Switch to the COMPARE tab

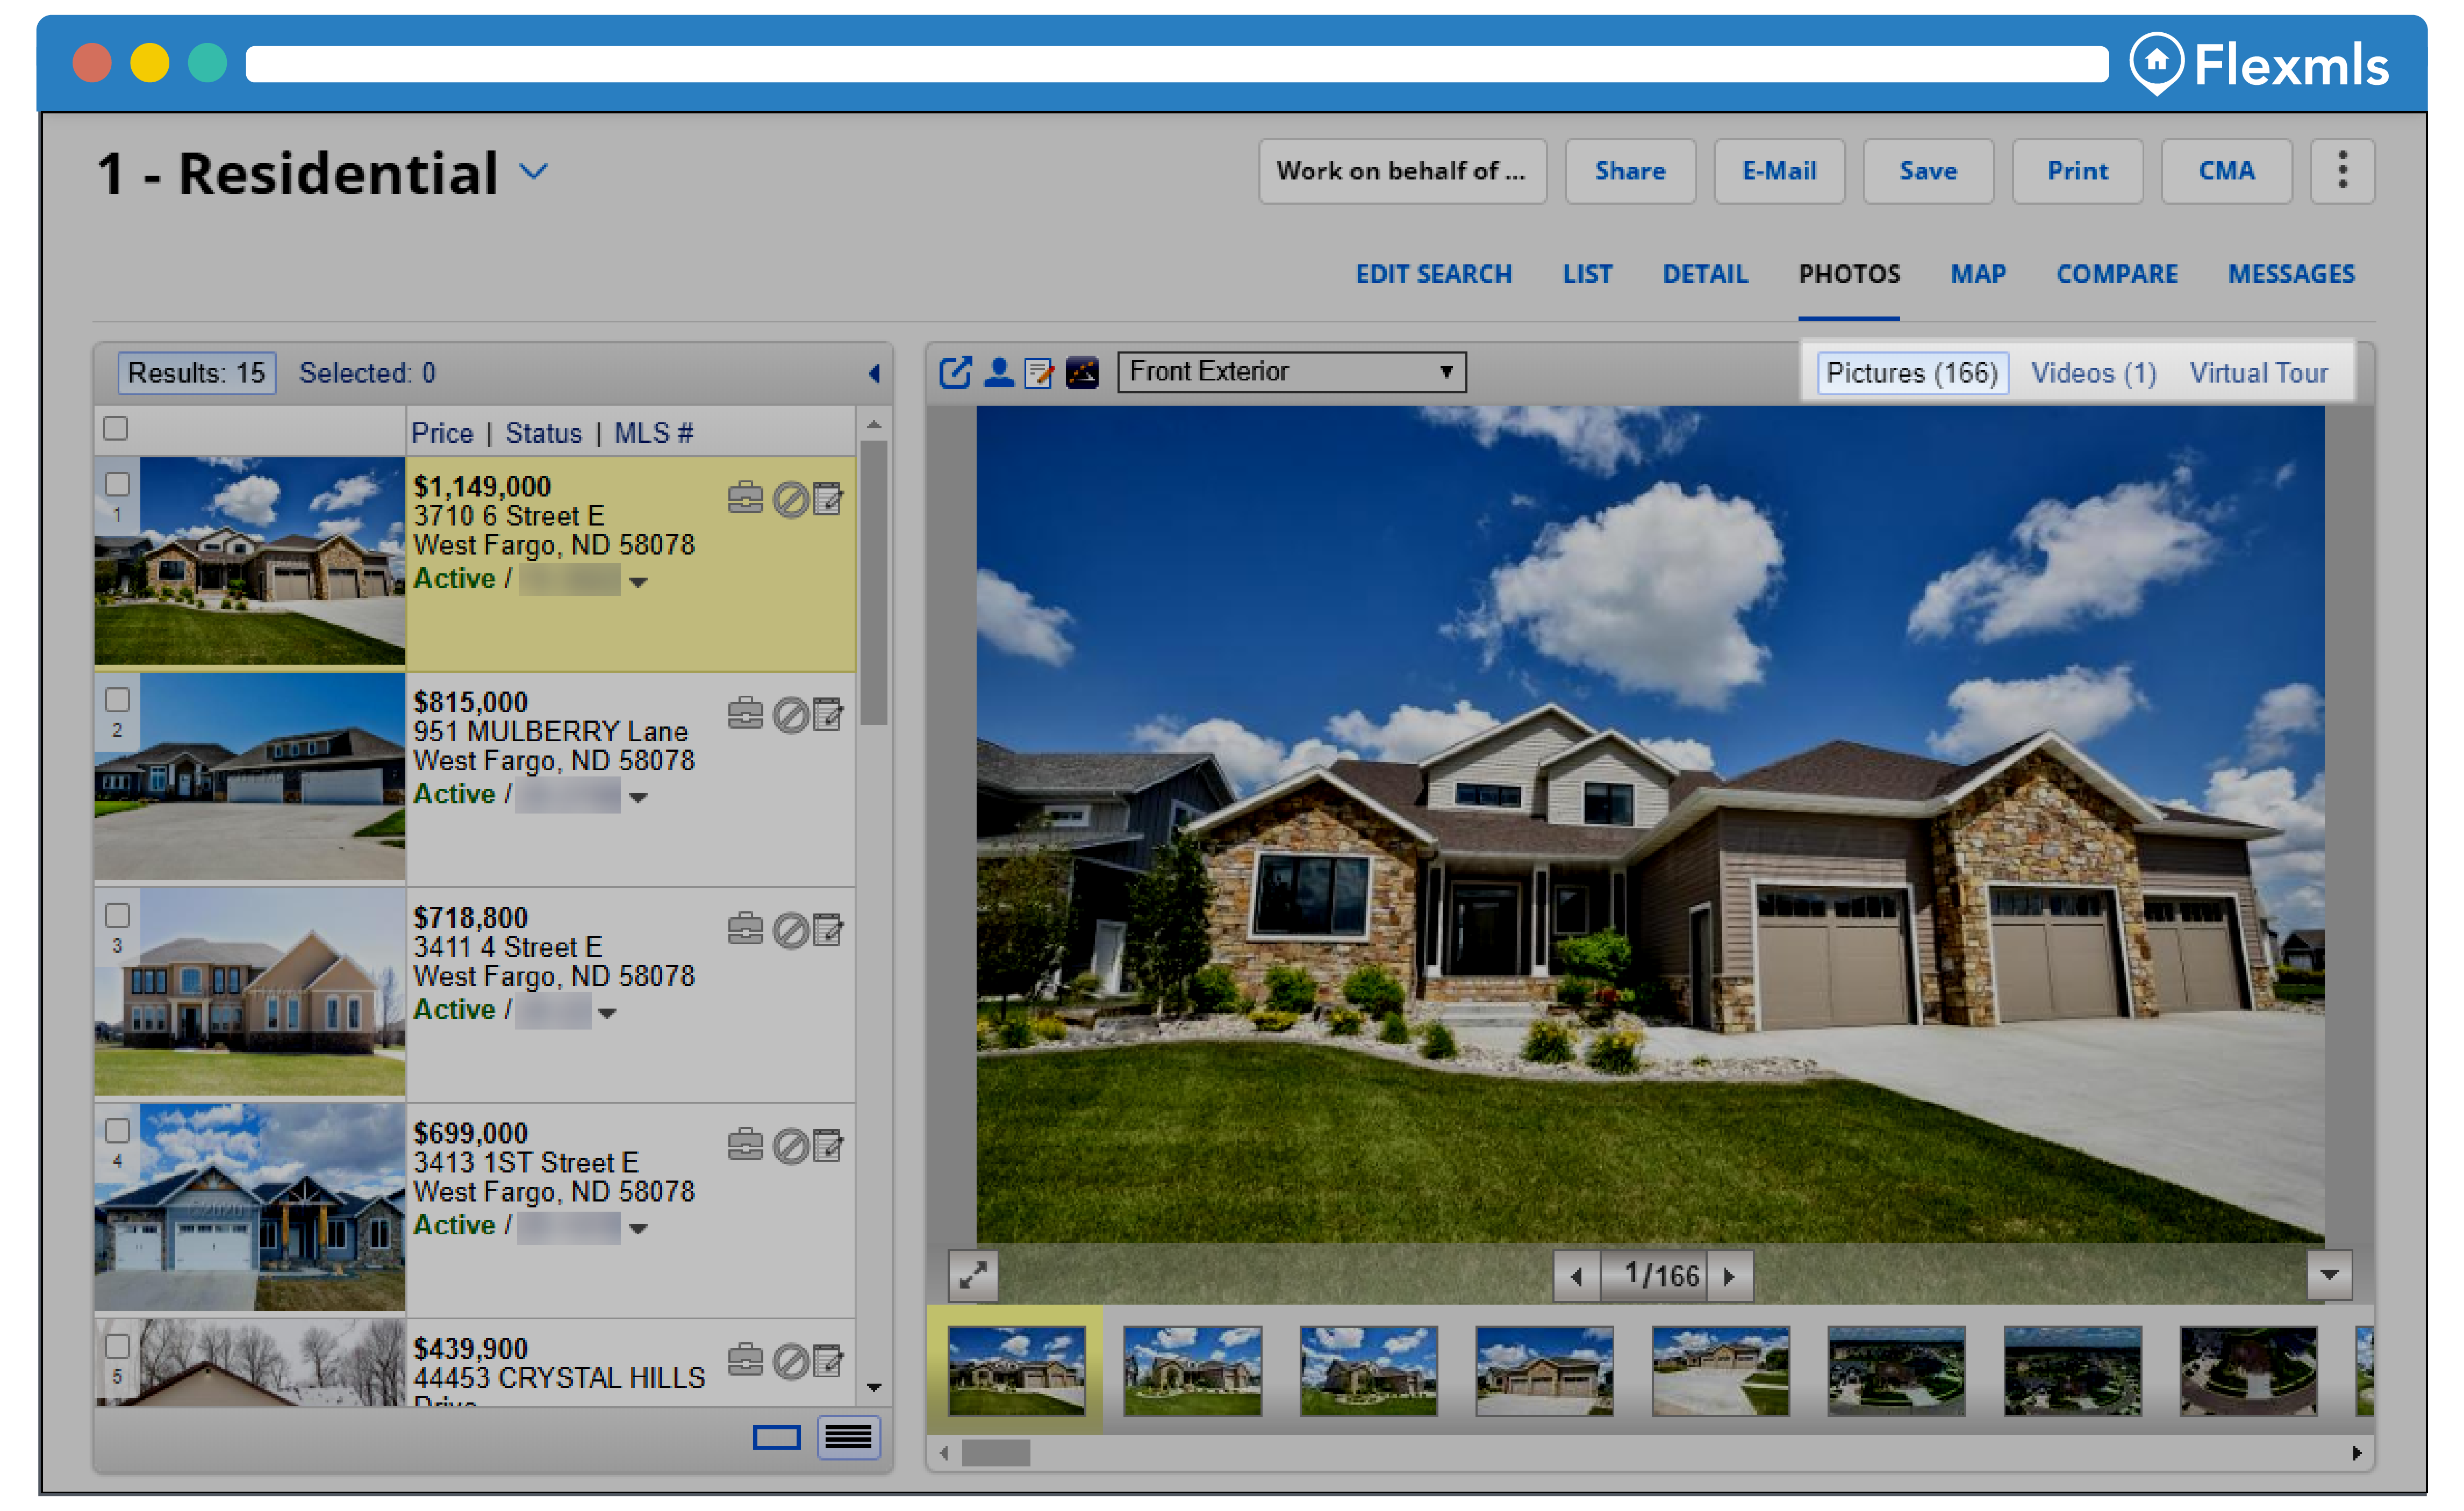[x=2116, y=274]
